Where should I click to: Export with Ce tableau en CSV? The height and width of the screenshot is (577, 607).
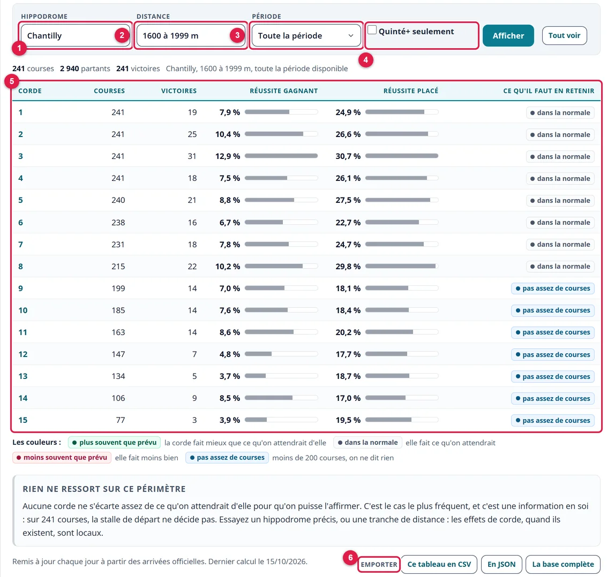point(439,564)
